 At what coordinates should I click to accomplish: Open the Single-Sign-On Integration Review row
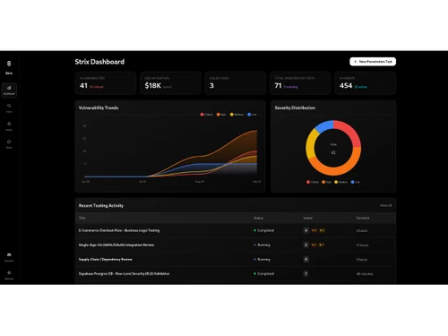point(236,245)
